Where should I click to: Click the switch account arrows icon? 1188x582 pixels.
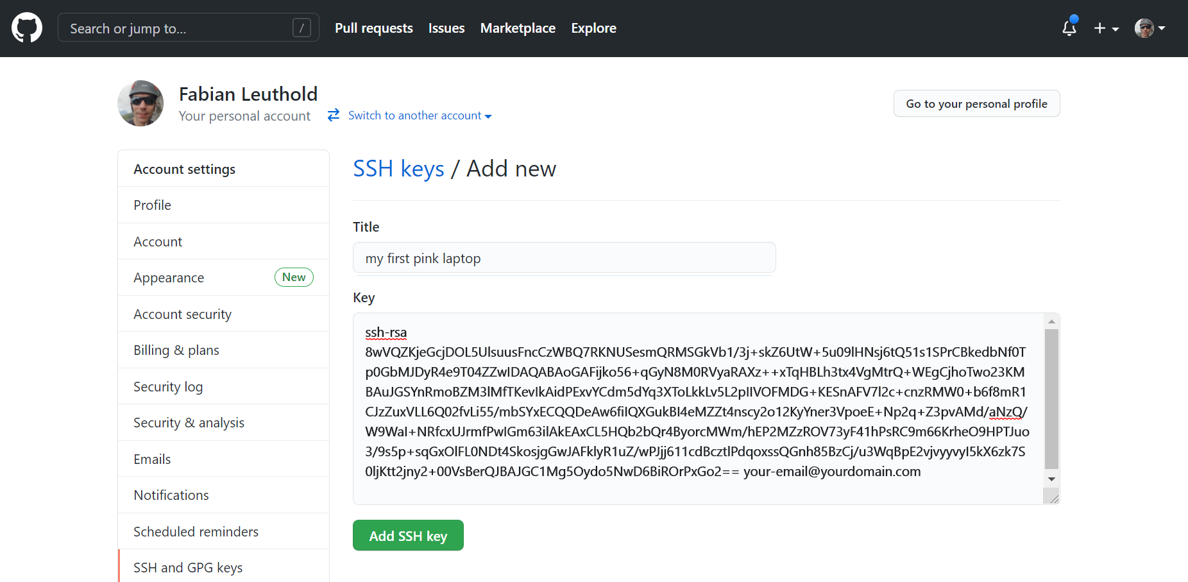334,115
